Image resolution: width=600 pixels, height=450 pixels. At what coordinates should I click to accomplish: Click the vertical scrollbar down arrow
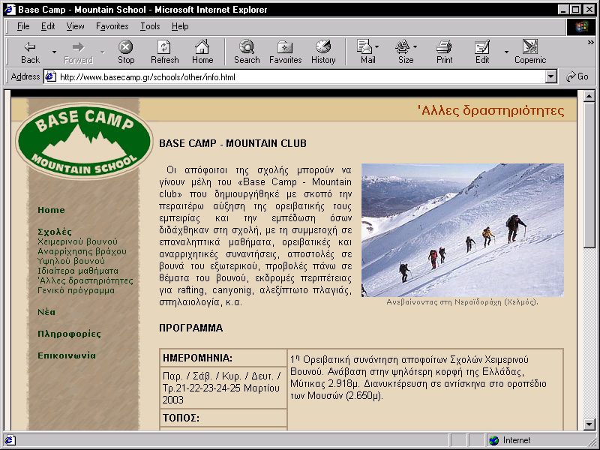click(x=589, y=424)
